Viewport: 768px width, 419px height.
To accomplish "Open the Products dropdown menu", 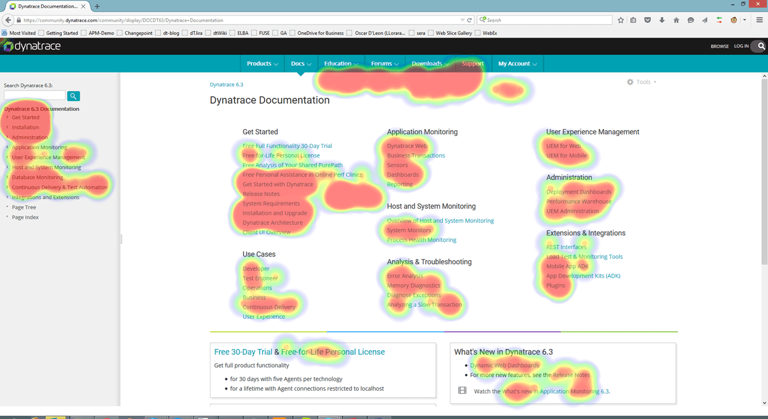I will click(262, 64).
